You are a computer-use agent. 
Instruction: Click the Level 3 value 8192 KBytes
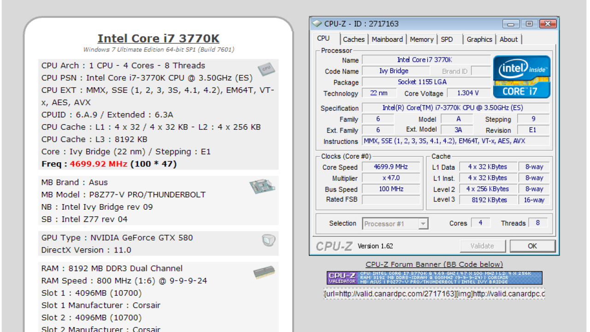pyautogui.click(x=487, y=200)
